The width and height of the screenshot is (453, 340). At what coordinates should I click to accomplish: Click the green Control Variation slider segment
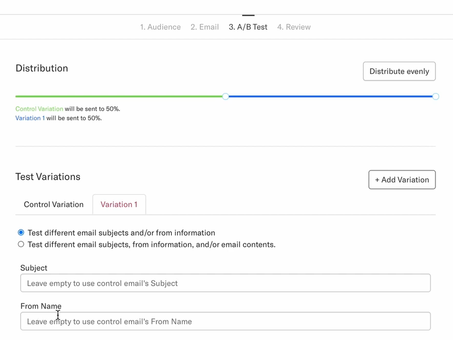(x=119, y=97)
